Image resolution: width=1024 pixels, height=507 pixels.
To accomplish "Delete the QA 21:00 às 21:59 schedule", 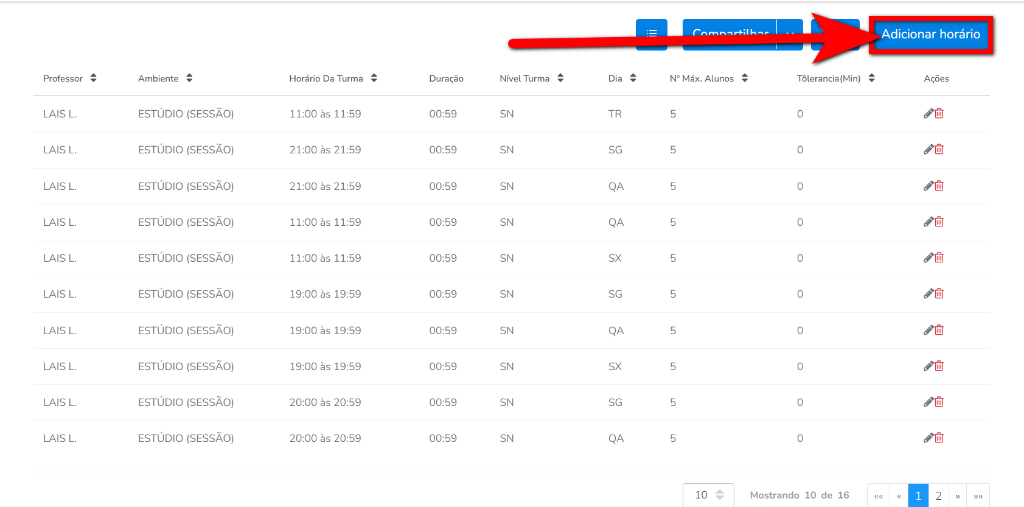I will (x=939, y=186).
